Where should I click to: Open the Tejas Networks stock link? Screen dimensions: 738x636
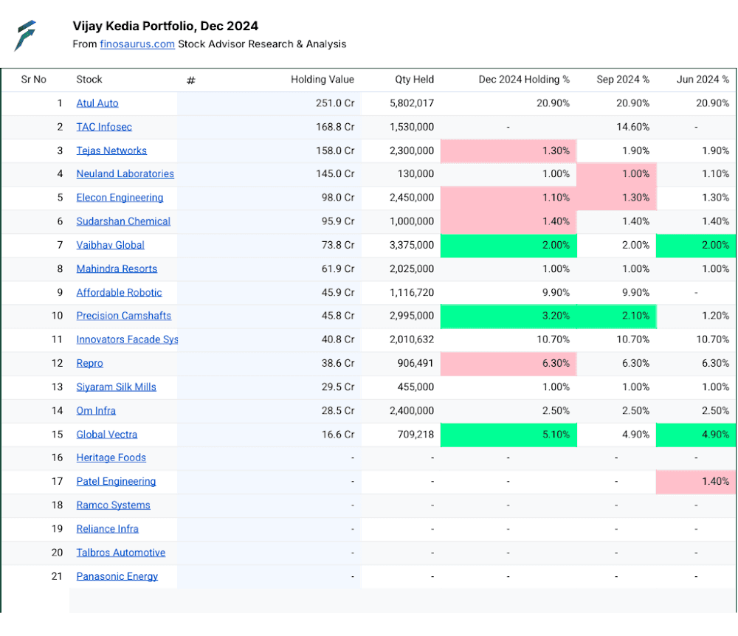111,151
